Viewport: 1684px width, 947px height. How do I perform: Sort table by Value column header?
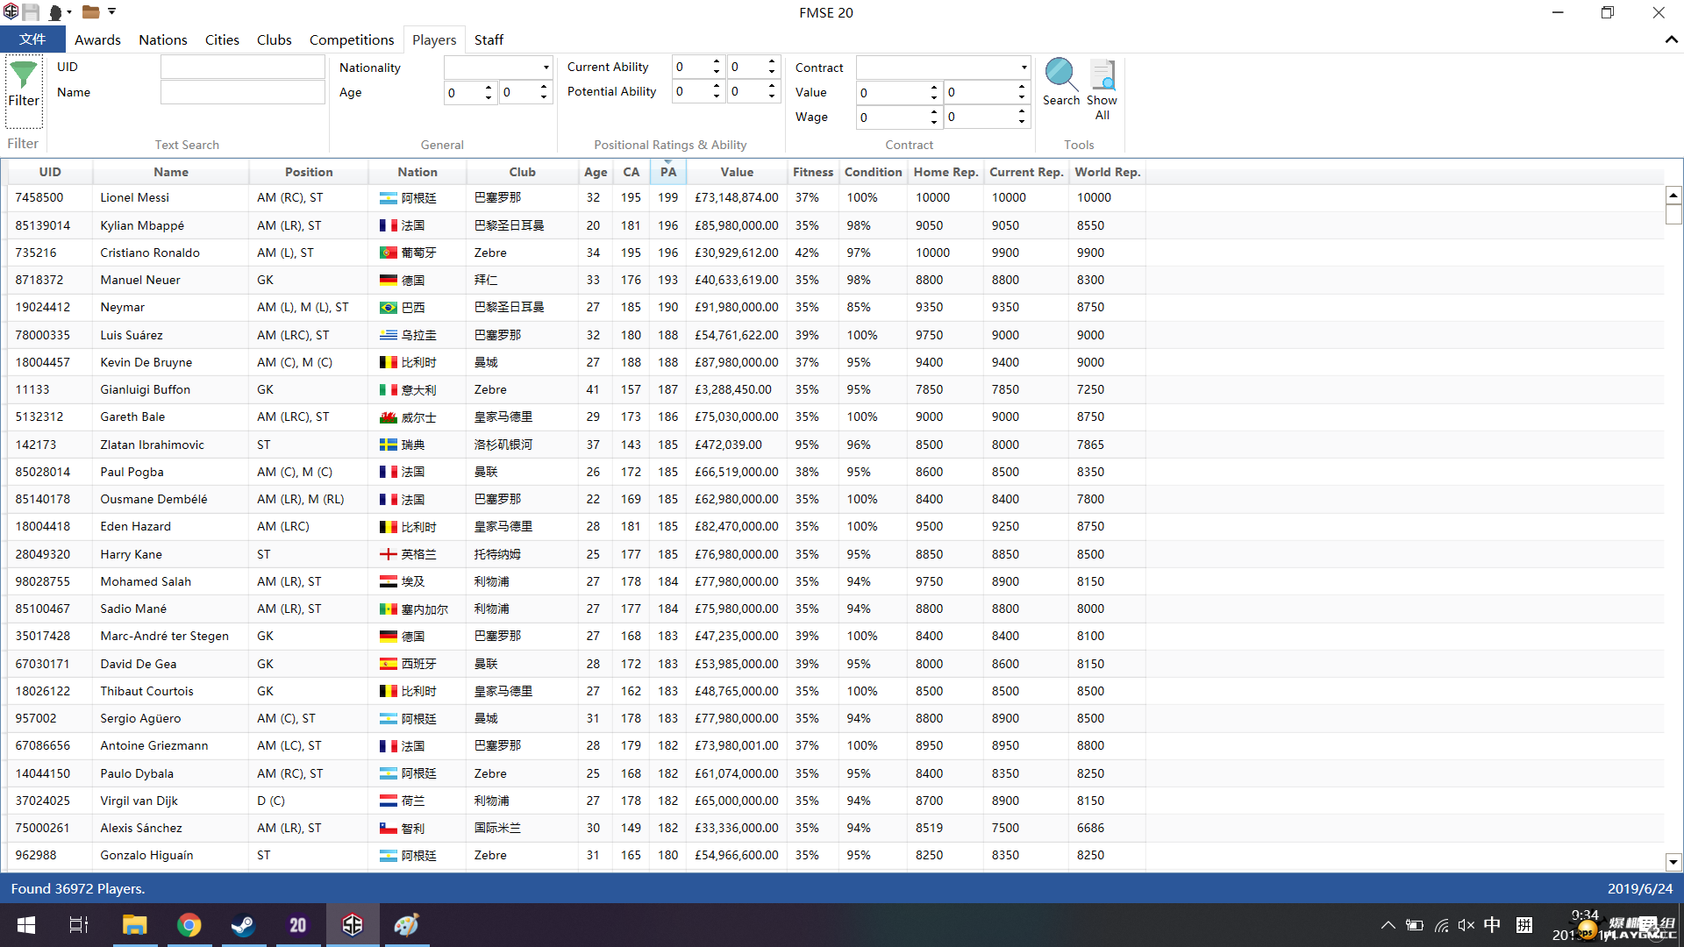tap(737, 172)
